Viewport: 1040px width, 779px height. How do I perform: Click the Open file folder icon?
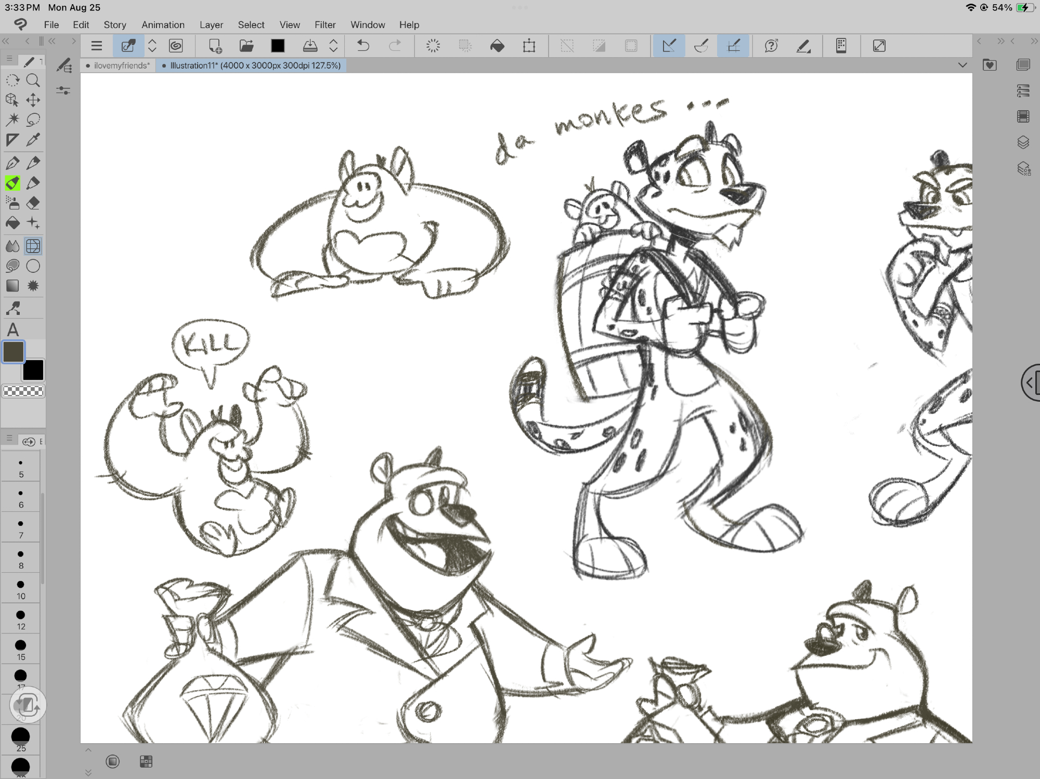pos(246,46)
